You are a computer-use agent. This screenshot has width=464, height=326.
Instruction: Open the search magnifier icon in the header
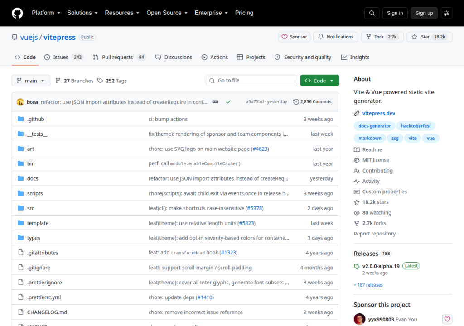click(x=372, y=13)
